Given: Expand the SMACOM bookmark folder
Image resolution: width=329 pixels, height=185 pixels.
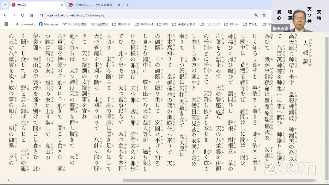Looking at the screenshot, I should 143,24.
